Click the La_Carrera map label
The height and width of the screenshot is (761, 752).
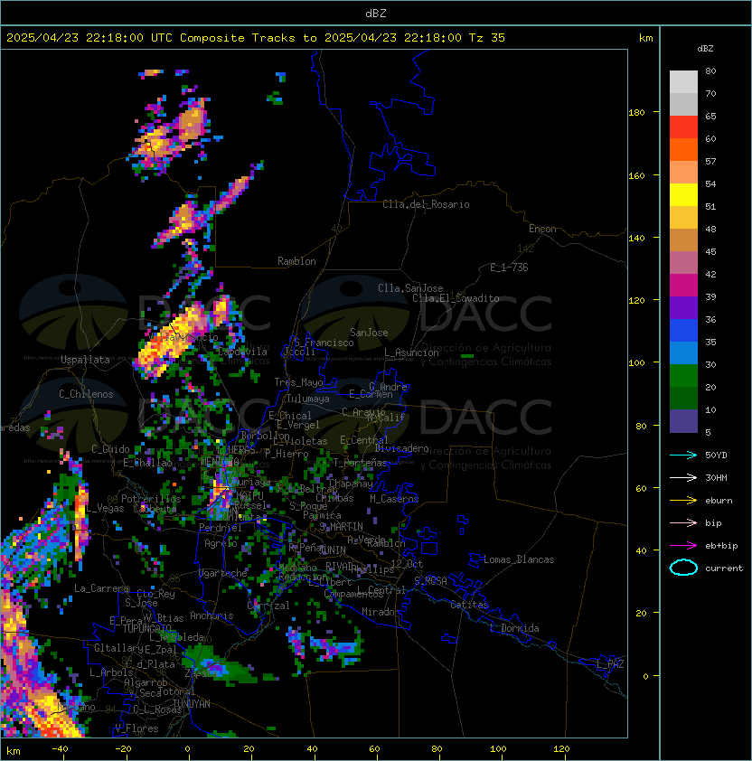101,588
